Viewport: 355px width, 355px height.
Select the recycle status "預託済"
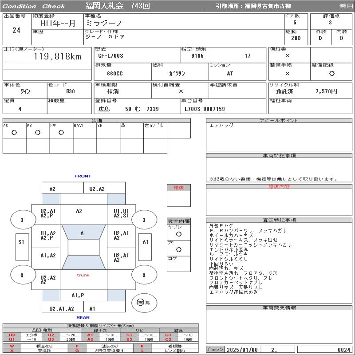(x=284, y=91)
